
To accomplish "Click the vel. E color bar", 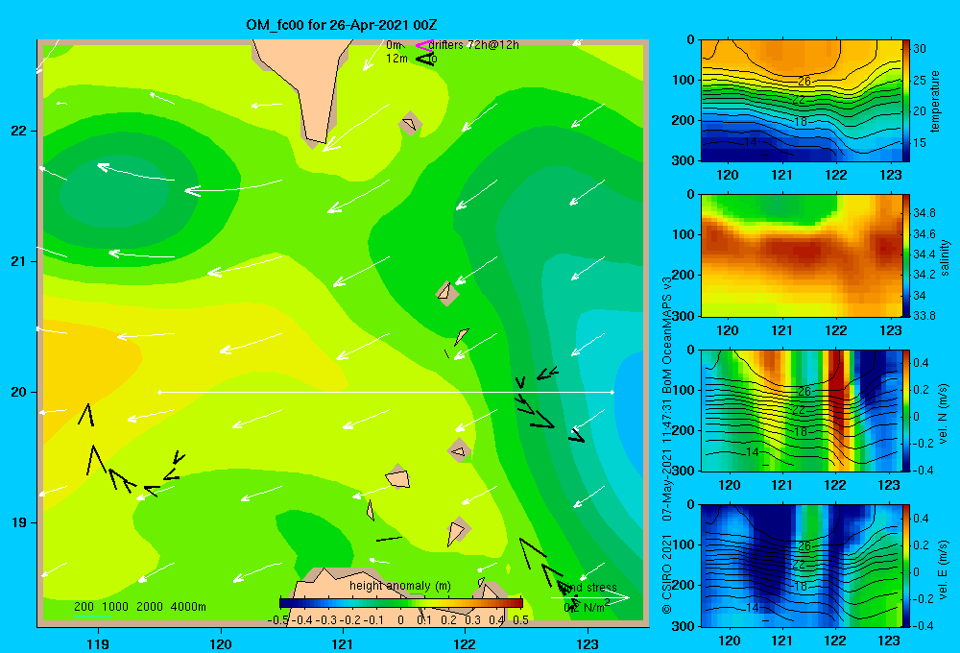I will coord(906,566).
